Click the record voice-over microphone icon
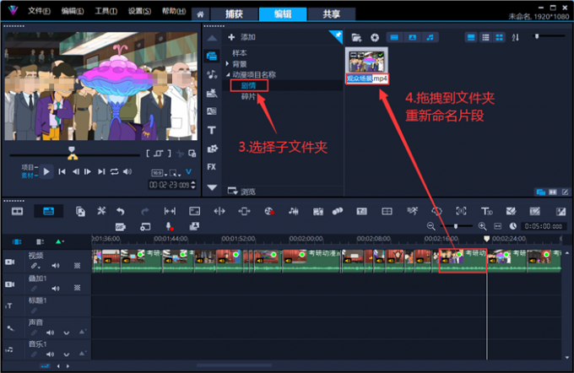Screen dimensions: 574x373 pos(169,227)
